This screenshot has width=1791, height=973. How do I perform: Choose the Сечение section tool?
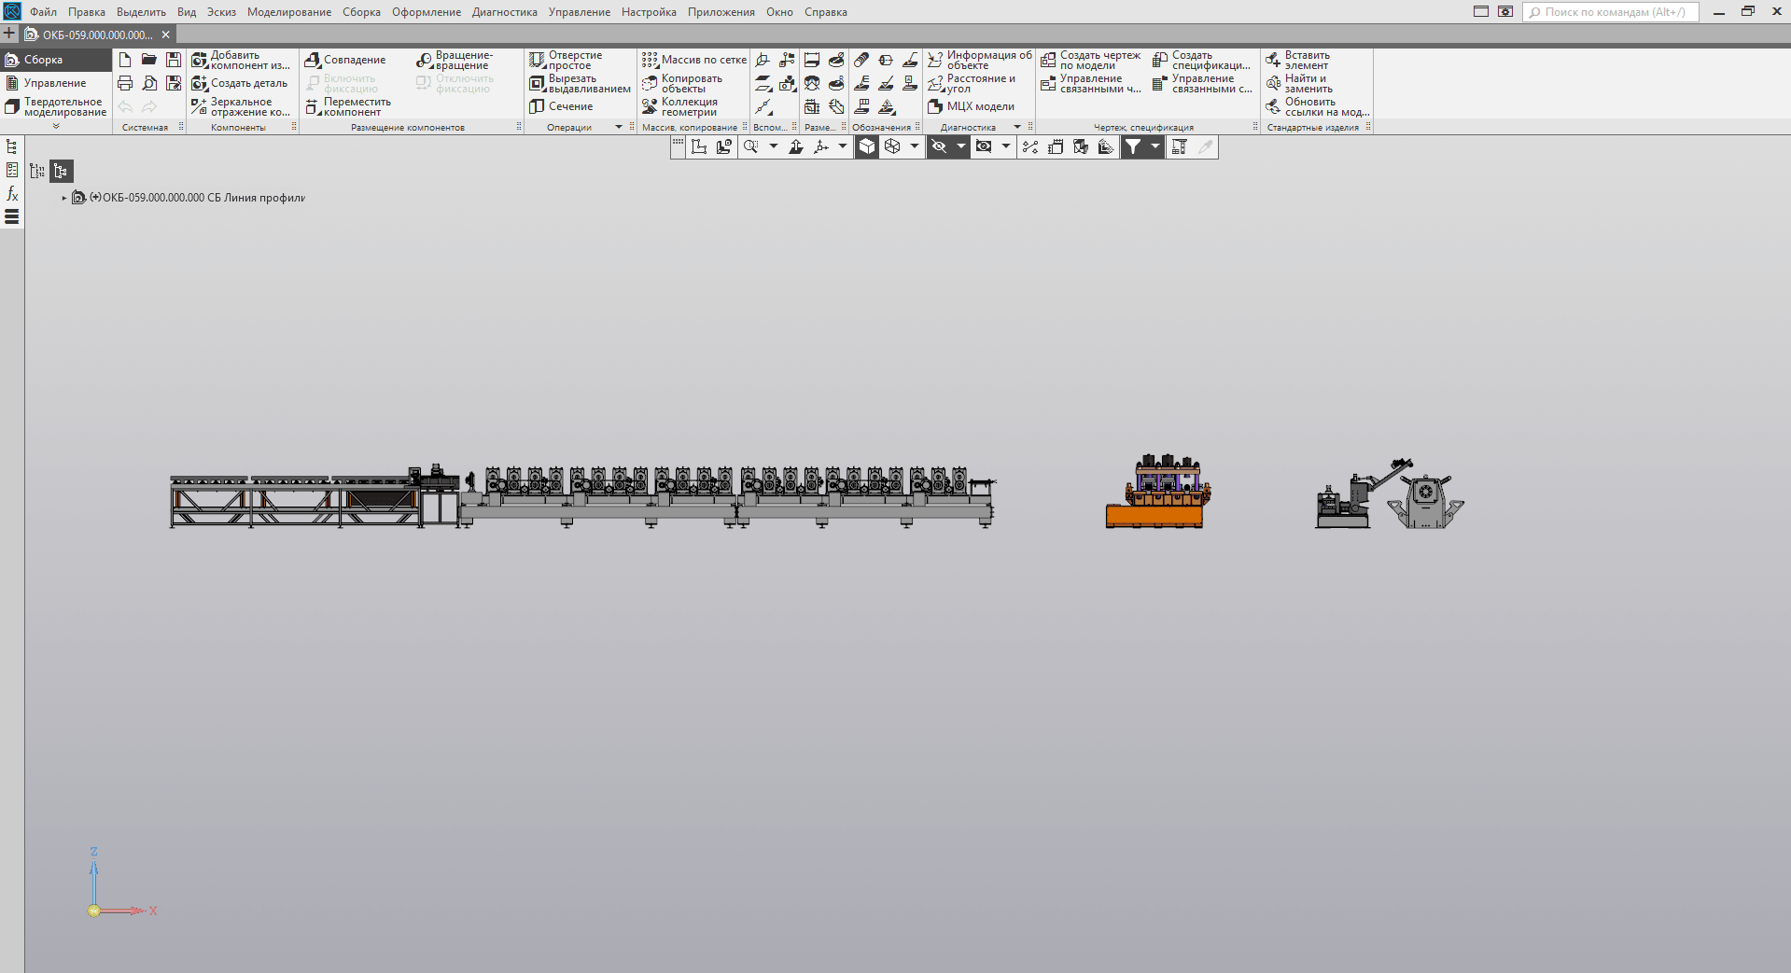(561, 106)
